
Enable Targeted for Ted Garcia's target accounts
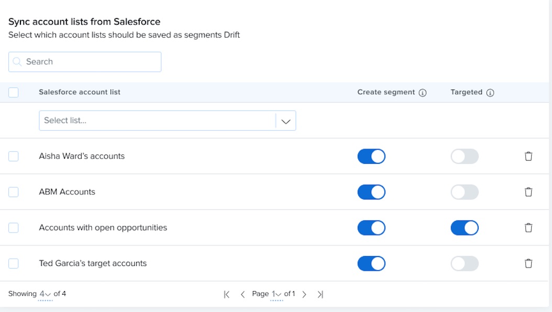[x=465, y=263]
